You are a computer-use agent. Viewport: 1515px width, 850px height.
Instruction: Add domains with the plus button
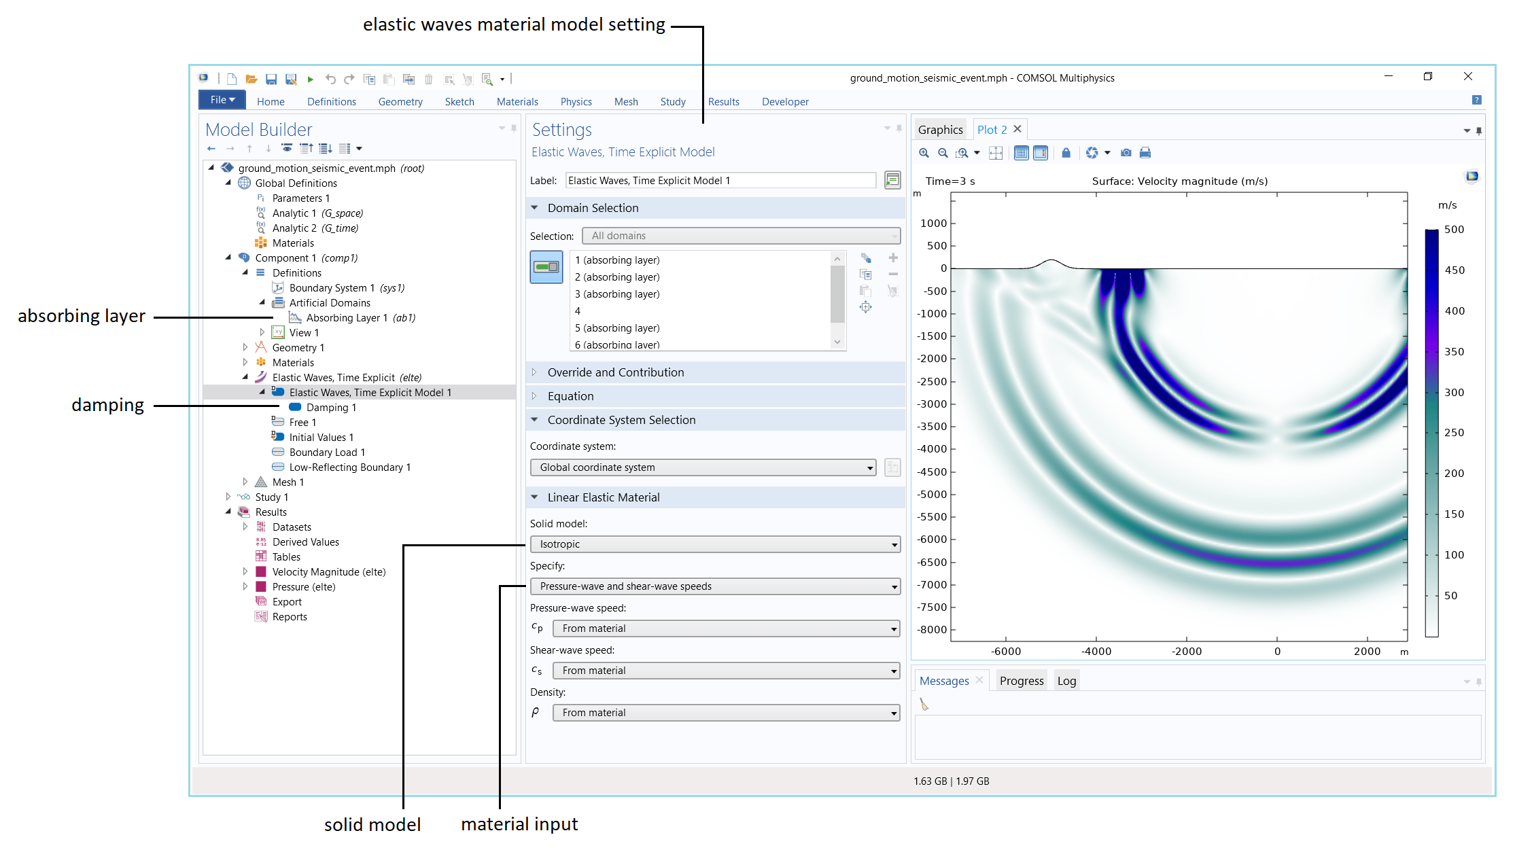coord(893,258)
